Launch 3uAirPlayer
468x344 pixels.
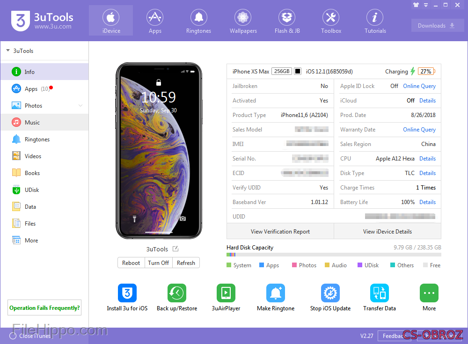226,293
